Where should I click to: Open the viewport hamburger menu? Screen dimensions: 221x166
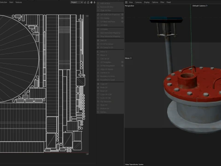126,2
